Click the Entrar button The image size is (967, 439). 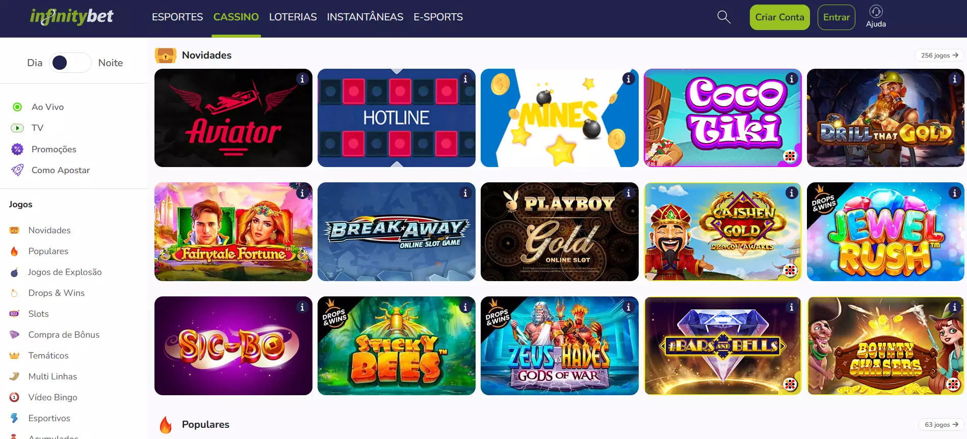[837, 17]
